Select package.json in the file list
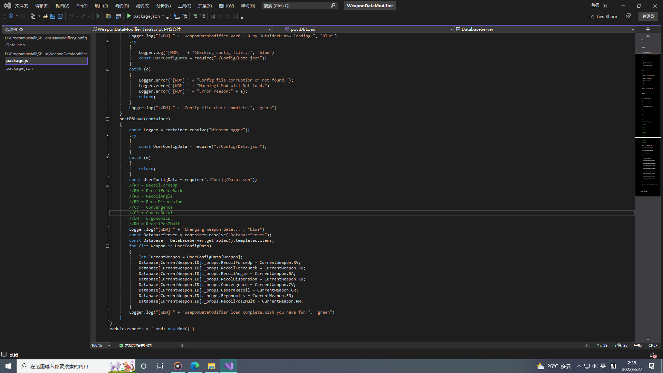 point(19,68)
